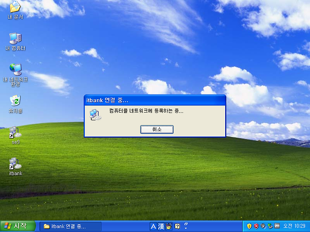The image size is (310, 232).
Task: Click the itbank 연결 중... taskbar button
Action: pos(71,226)
